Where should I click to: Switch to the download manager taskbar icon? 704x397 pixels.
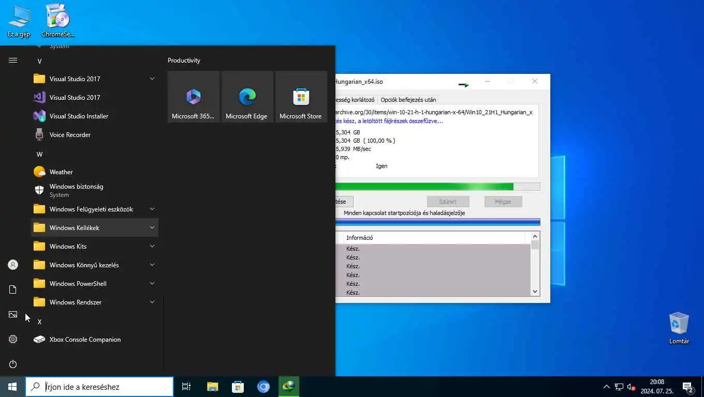[x=289, y=387]
